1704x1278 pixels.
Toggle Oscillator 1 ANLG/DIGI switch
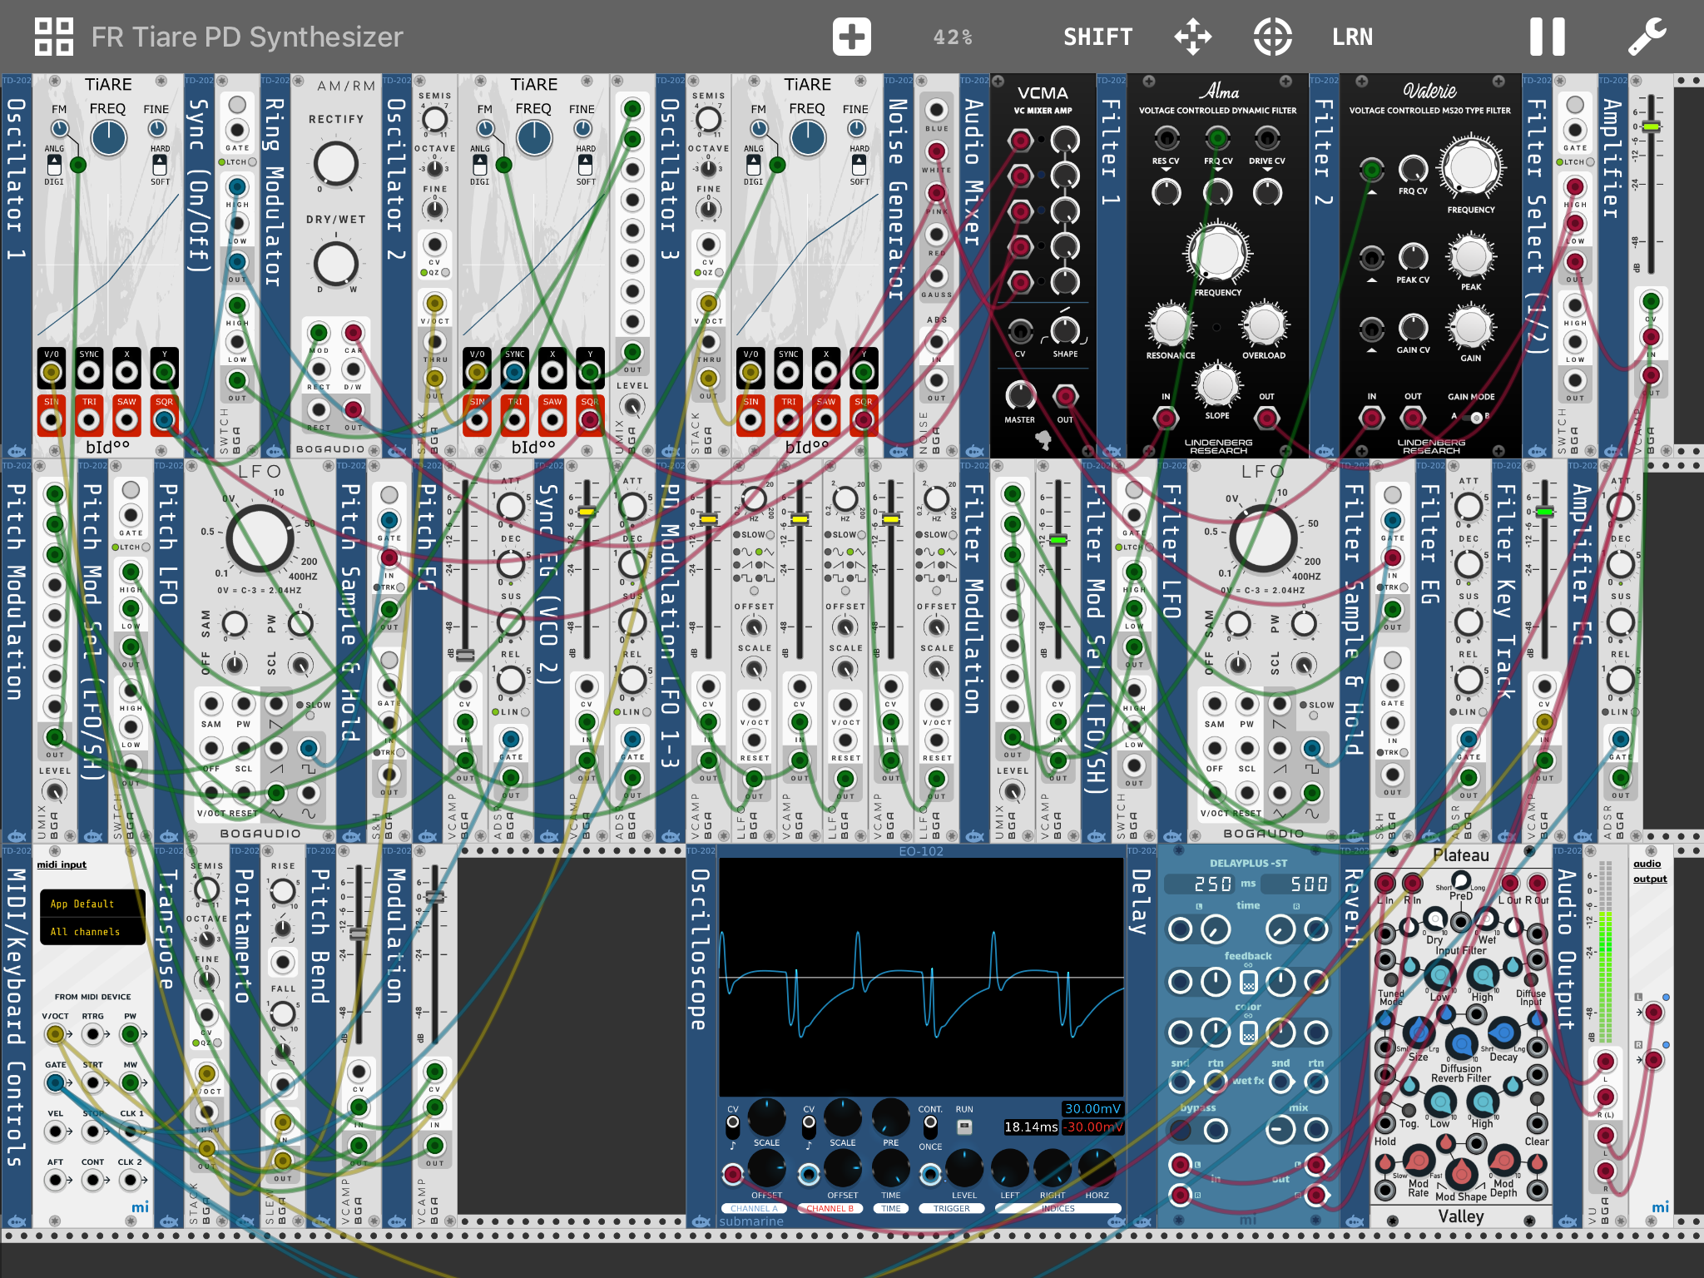point(54,164)
